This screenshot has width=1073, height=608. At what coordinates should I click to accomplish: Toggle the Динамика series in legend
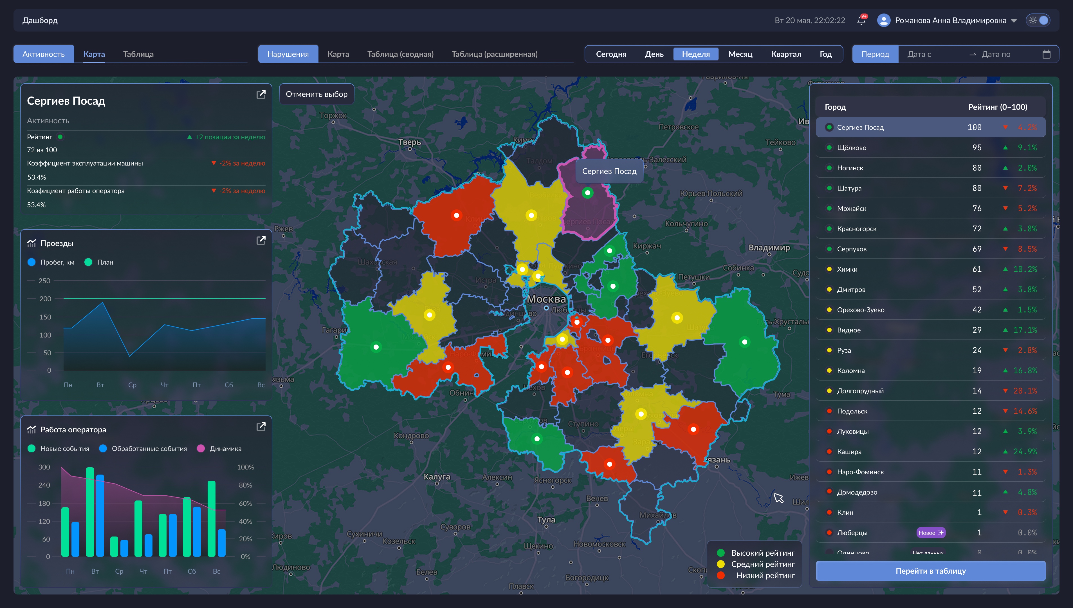[x=219, y=448]
